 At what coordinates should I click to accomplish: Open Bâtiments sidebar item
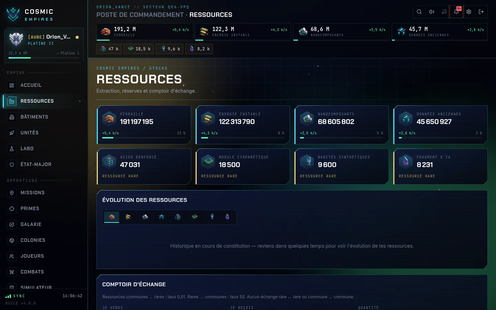point(44,117)
